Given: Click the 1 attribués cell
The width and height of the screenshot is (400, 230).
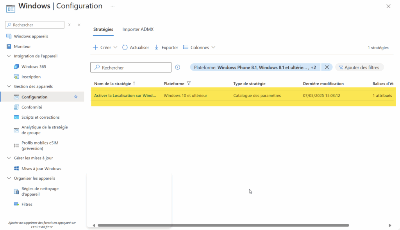Looking at the screenshot, I should click(x=382, y=95).
